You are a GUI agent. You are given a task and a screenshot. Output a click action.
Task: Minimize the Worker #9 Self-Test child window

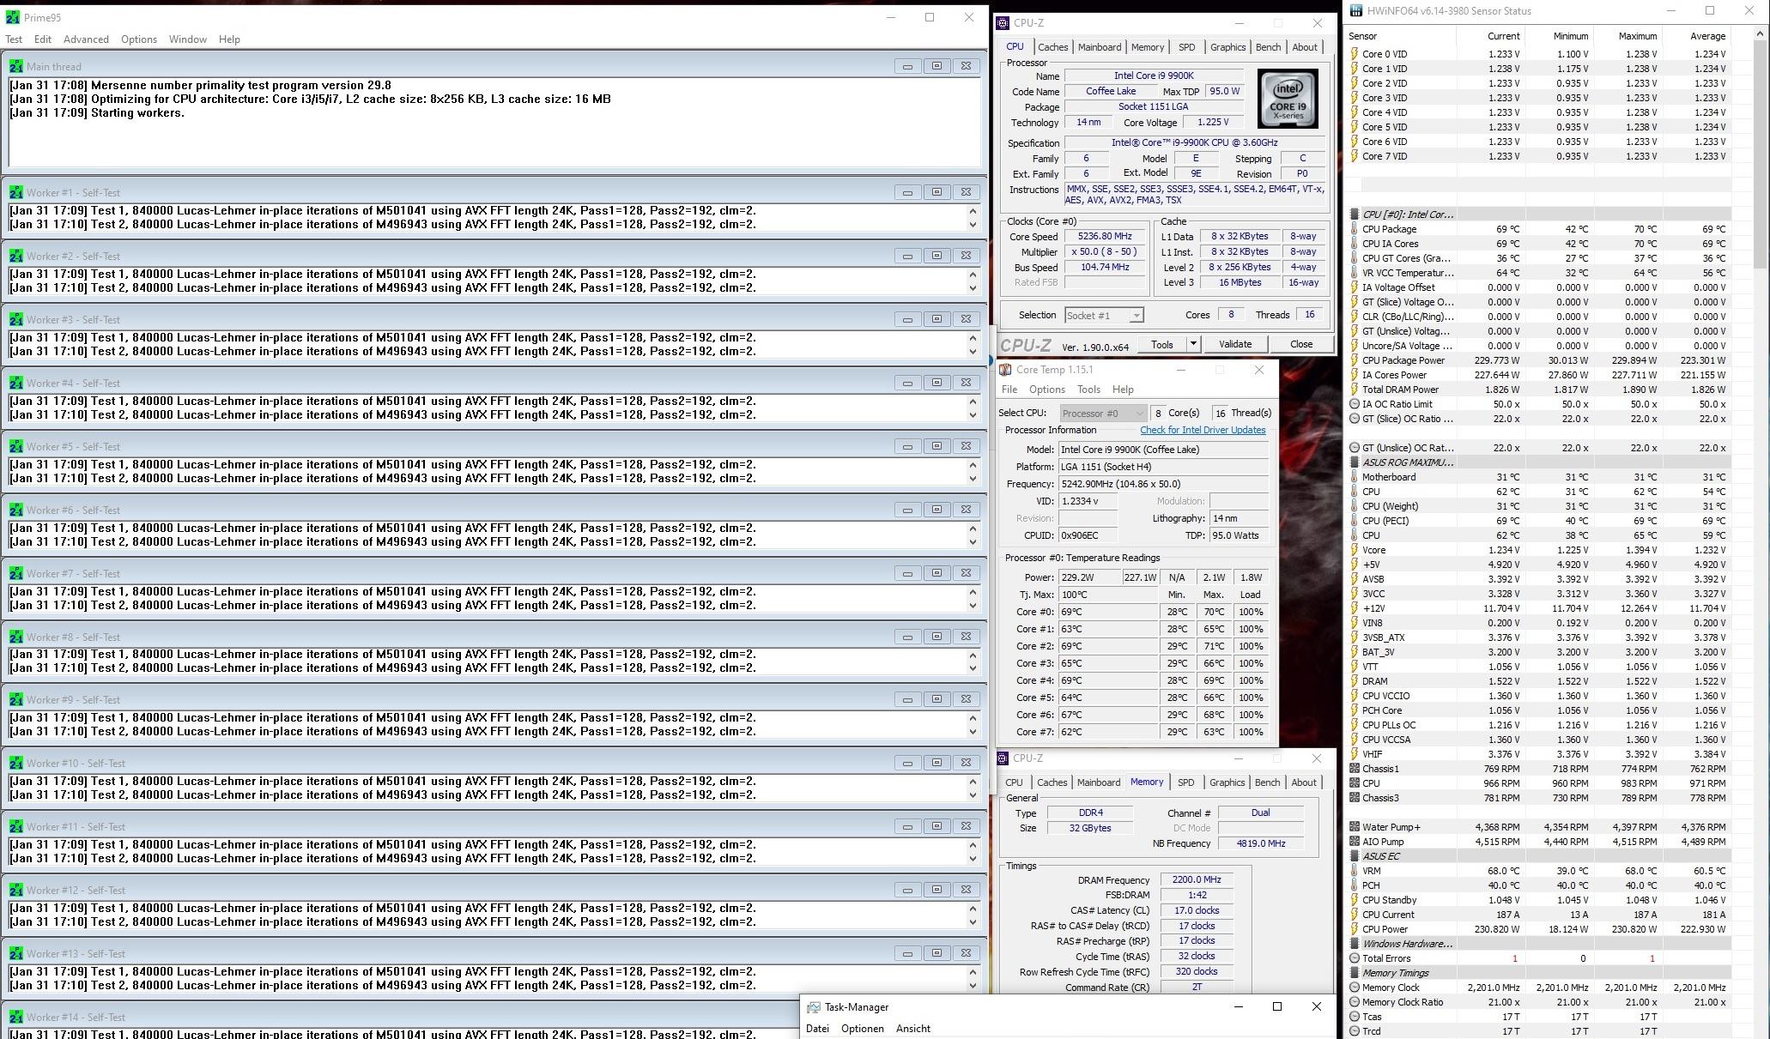tap(907, 699)
